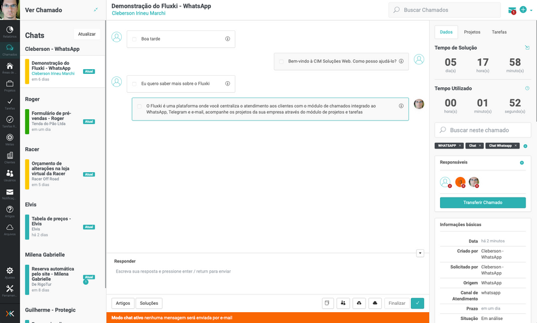Click the user avatar photo top-left
Screen dimensions: 537x323
tap(10, 10)
